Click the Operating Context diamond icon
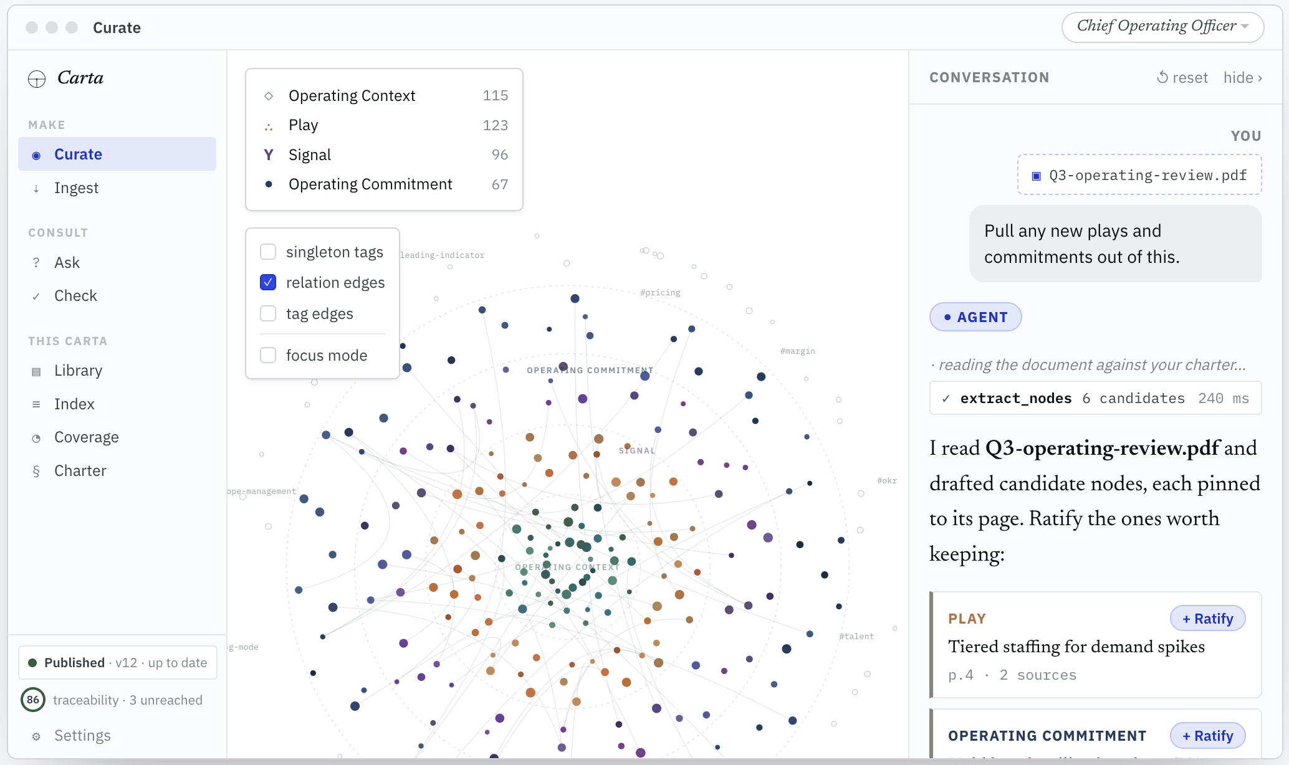 pos(269,96)
